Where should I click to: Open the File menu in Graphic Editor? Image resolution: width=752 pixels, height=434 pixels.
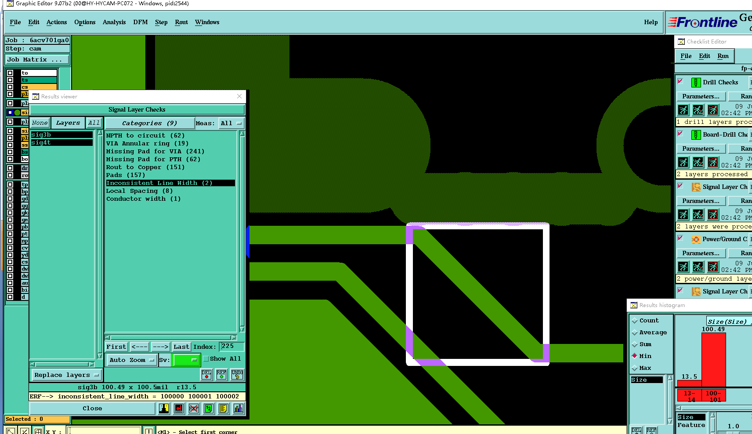tap(15, 22)
